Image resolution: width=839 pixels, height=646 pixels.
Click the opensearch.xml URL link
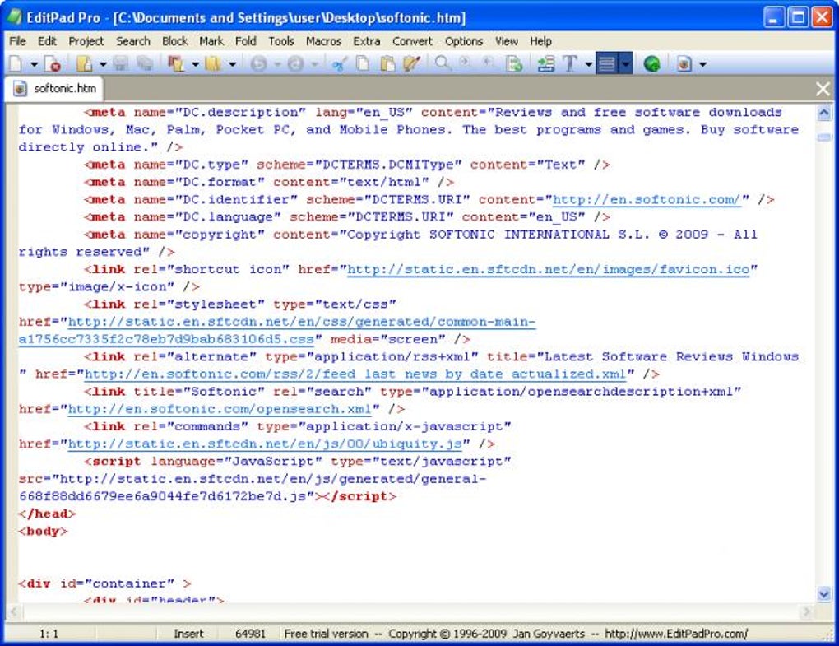point(220,409)
